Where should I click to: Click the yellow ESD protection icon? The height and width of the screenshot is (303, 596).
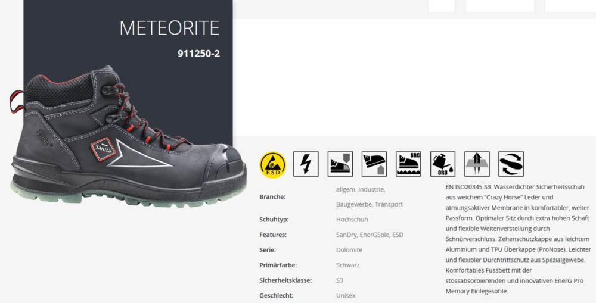click(272, 164)
